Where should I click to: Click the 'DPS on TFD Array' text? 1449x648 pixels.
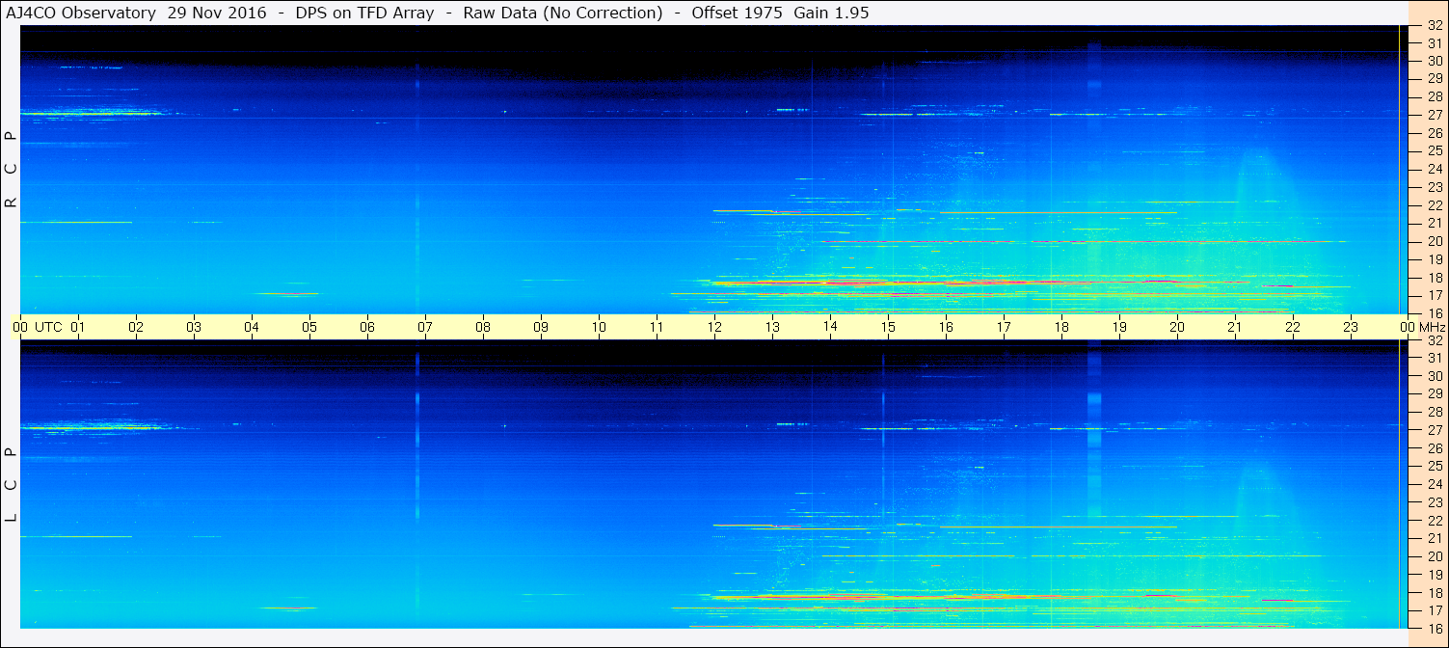tap(366, 13)
